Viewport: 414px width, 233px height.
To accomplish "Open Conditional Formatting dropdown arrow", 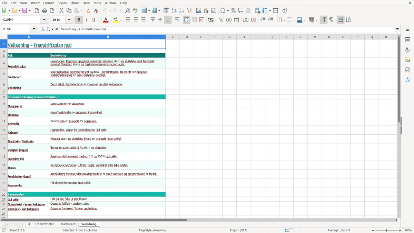I will (316, 20).
